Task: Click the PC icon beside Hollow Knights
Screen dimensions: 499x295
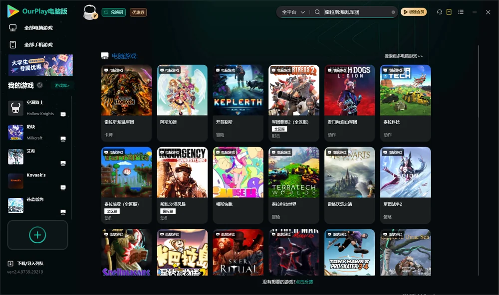Action: point(63,115)
